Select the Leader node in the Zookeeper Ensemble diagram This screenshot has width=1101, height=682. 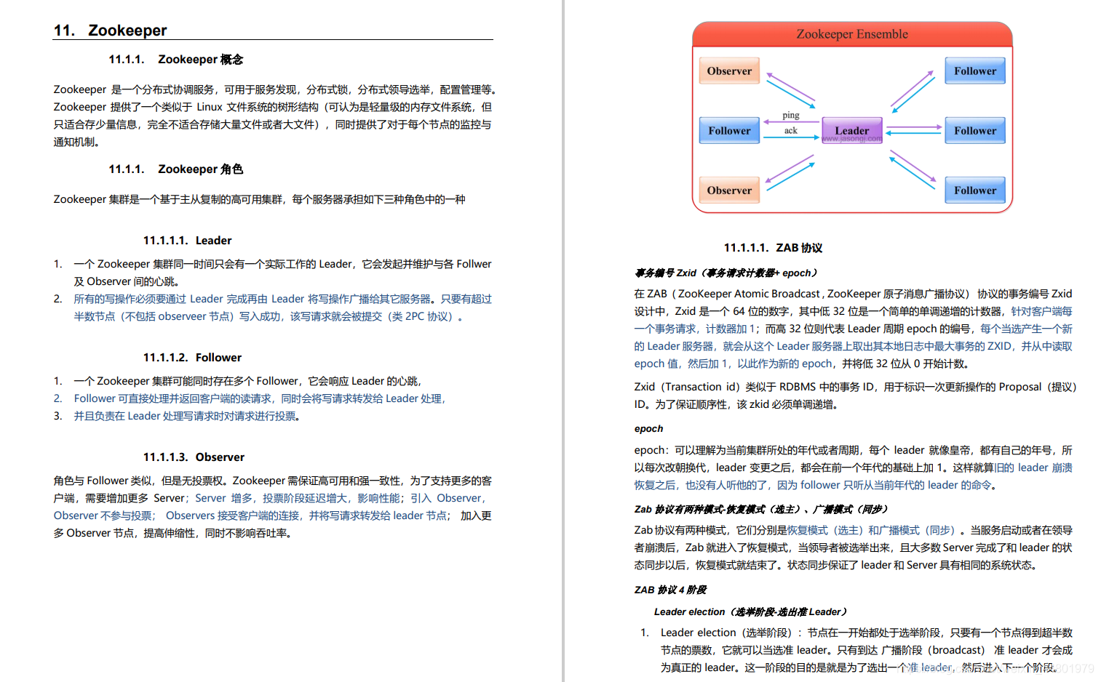[851, 129]
